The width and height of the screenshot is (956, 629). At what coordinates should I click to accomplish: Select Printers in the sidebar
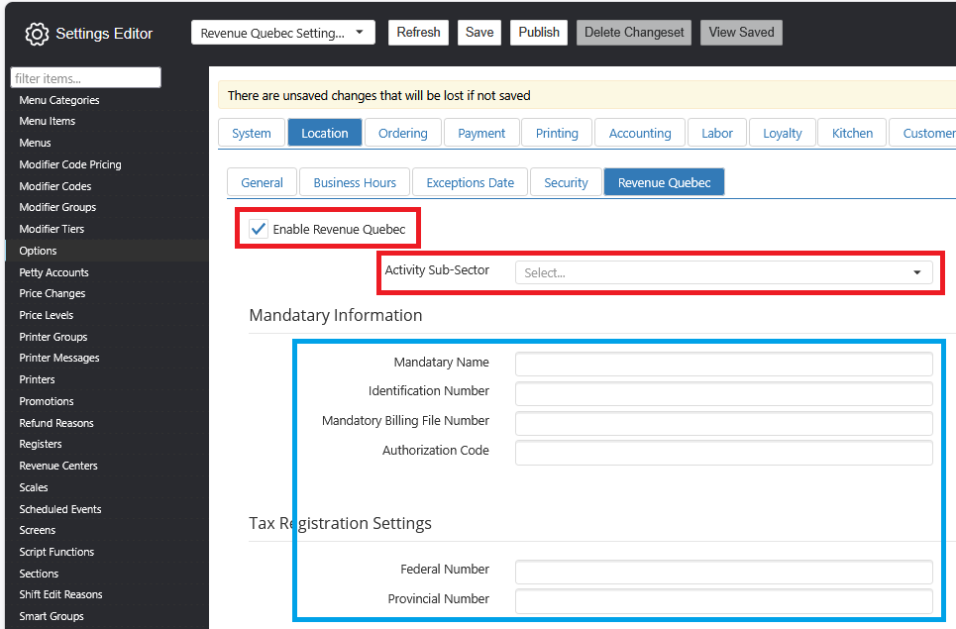tap(37, 379)
